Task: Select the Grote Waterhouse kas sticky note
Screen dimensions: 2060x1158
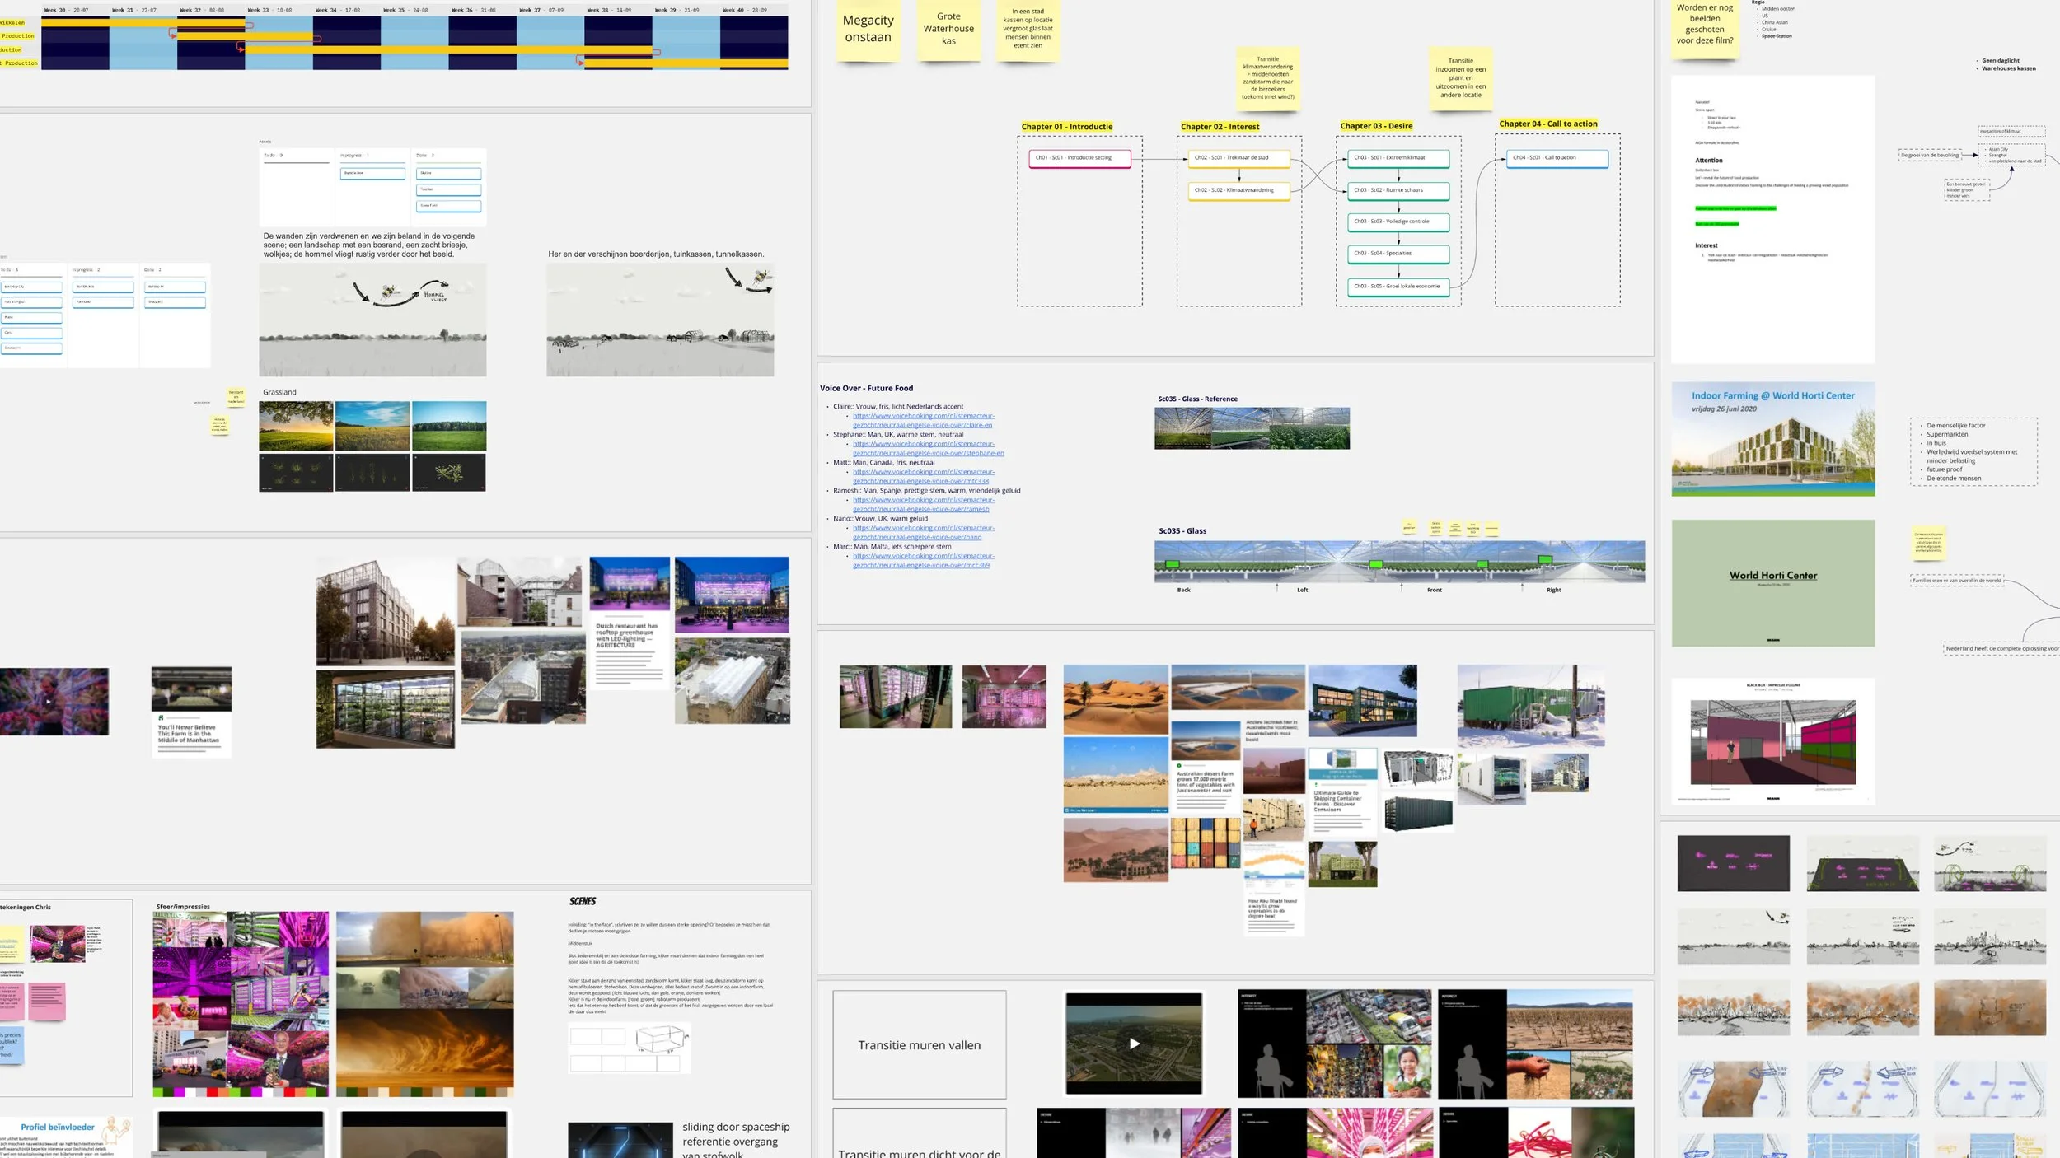Action: click(x=948, y=30)
